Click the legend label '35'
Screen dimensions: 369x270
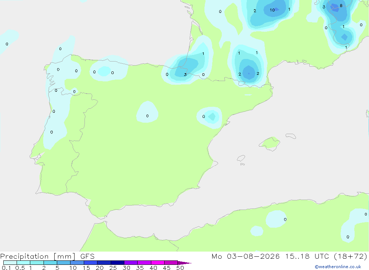point(140,268)
